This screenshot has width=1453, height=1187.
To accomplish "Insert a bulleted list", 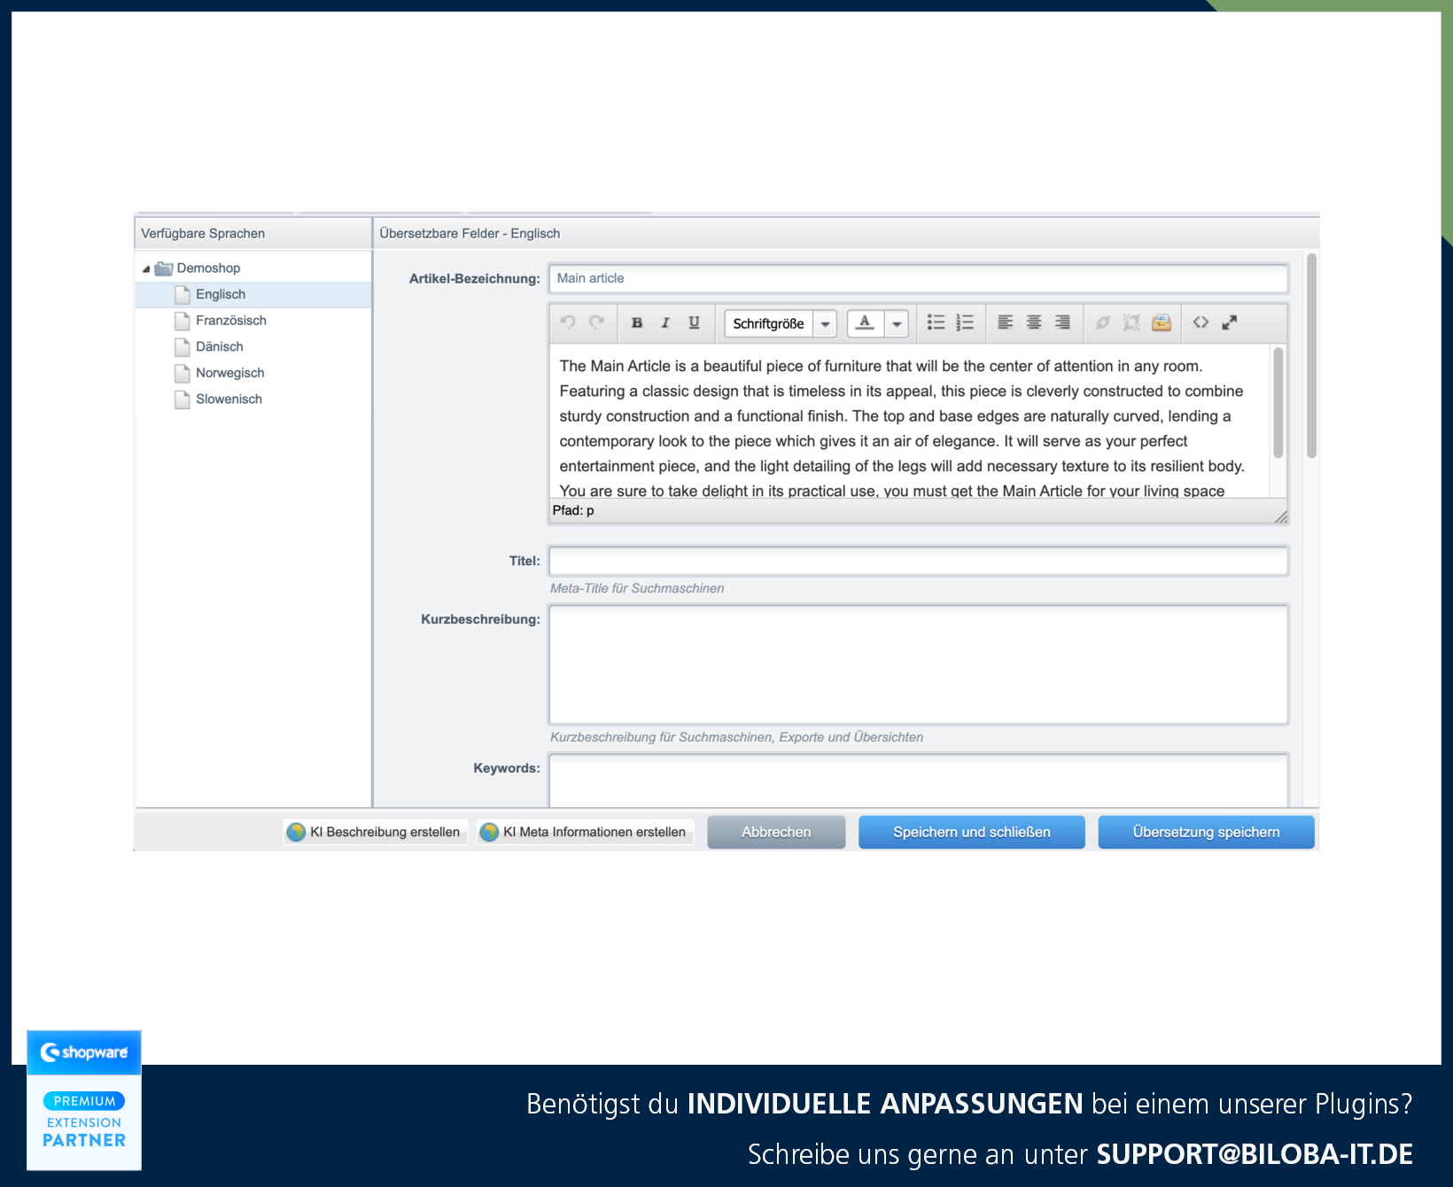I will [x=936, y=322].
